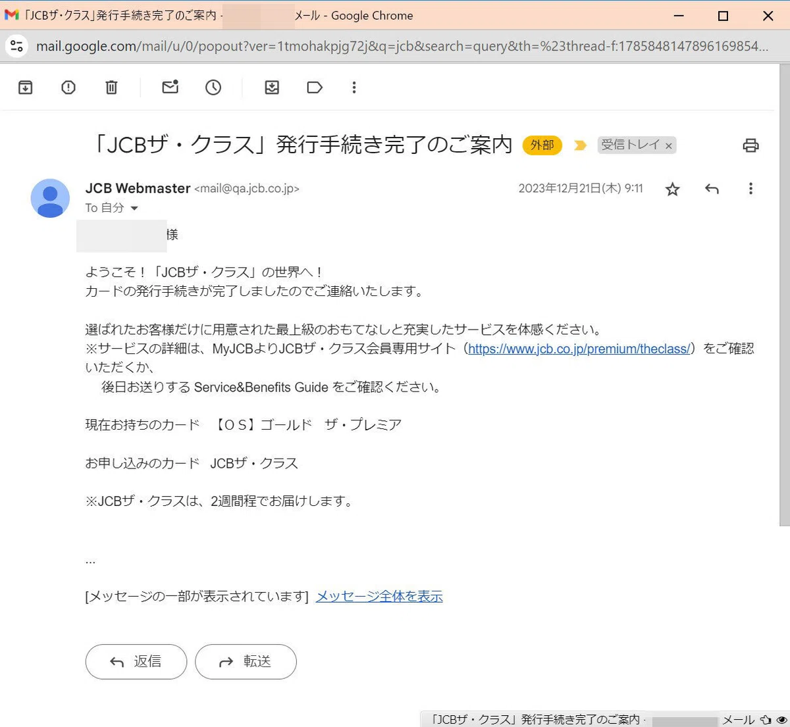This screenshot has width=790, height=727.
Task: Open the JCB ザ・クラス premium site link
Action: 579,349
